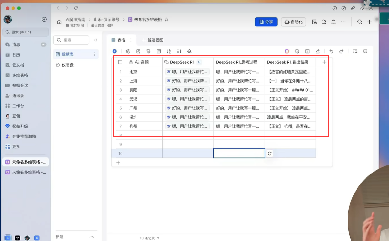Open the user avatar at top left
Viewport: 389px width, 241px height.
(x=8, y=19)
